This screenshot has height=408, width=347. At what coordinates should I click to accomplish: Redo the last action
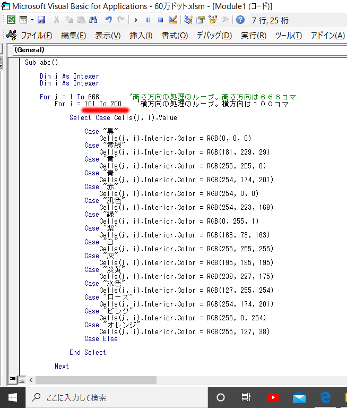coord(120,20)
